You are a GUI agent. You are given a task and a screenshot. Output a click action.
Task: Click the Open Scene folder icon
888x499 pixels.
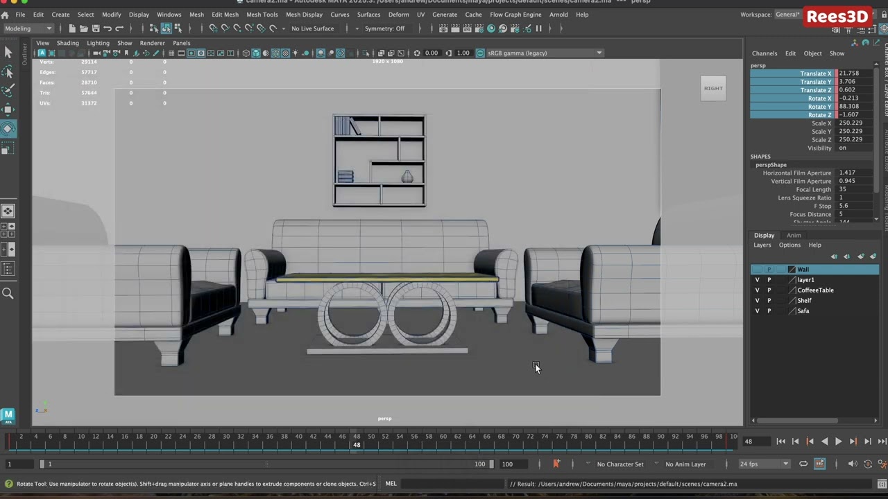tap(83, 28)
